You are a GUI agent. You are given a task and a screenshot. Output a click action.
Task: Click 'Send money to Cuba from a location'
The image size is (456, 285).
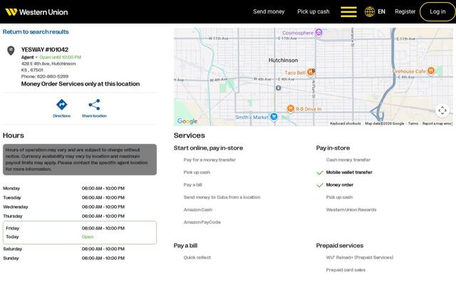point(222,197)
